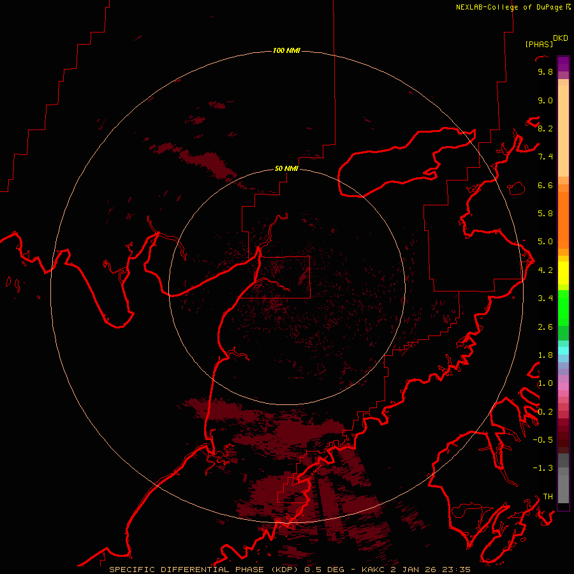
Task: Click the DKD legend title
Action: [560, 38]
